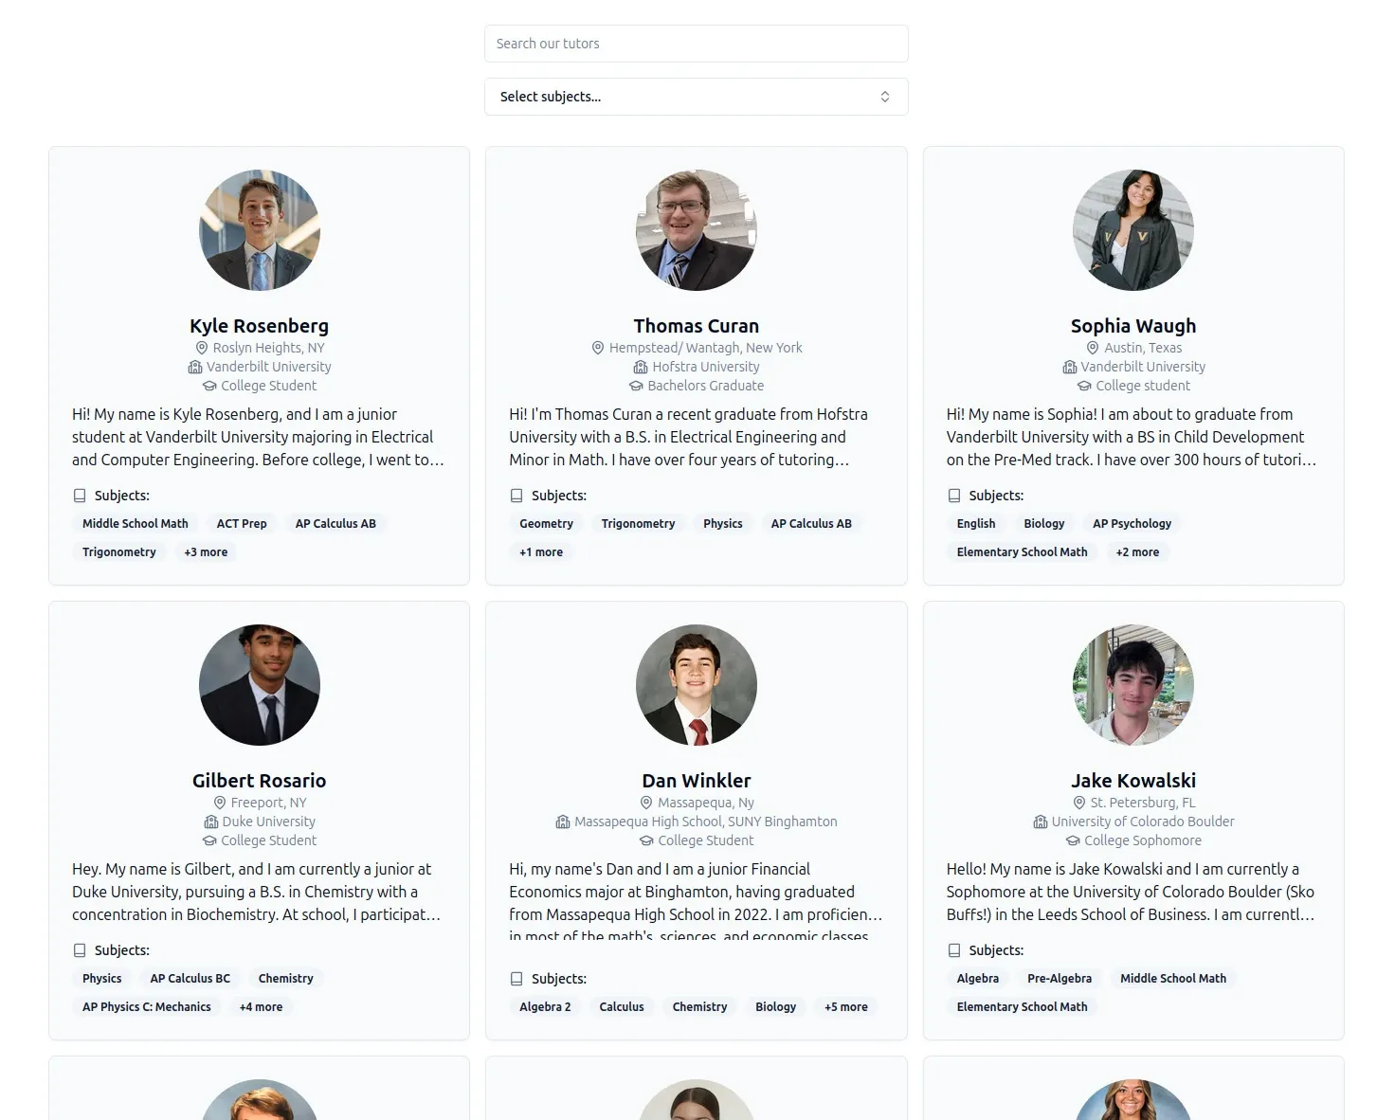
Task: Open the Select subjects dropdown
Action: [697, 97]
